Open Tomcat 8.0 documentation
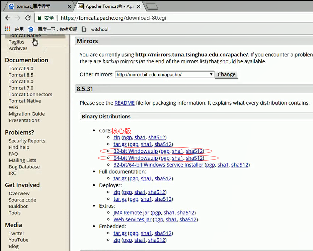The width and height of the screenshot is (313, 251). (21, 81)
